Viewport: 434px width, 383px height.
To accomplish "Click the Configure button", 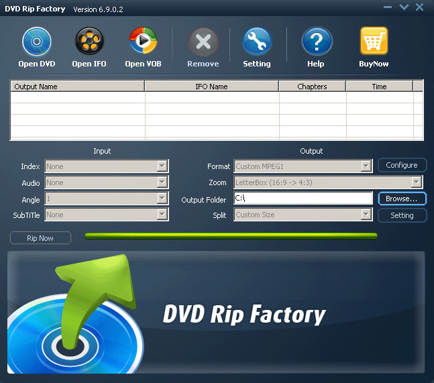I will pyautogui.click(x=402, y=165).
